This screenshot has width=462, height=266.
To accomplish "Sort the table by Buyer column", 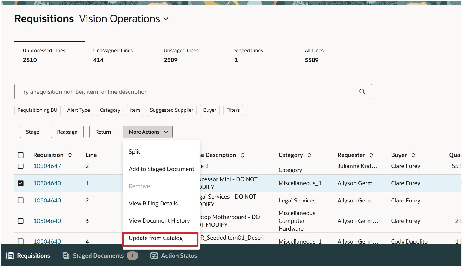I will (413, 155).
